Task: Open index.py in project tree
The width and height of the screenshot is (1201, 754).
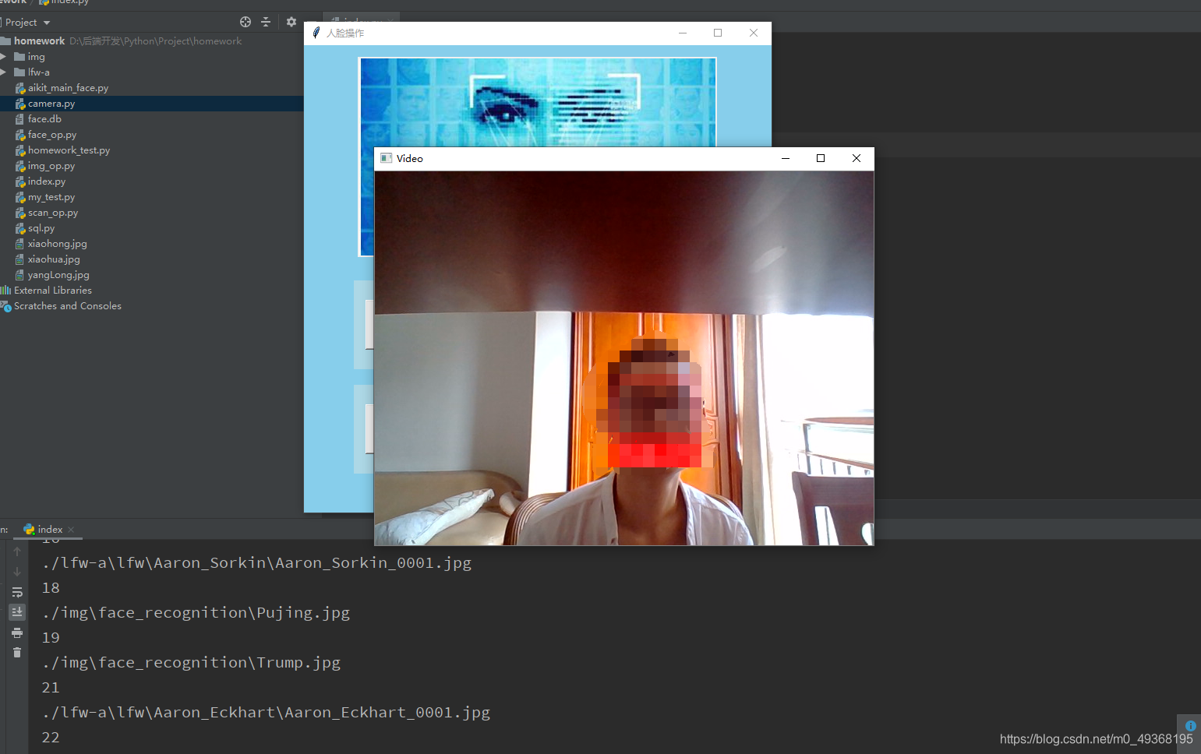Action: 47,181
